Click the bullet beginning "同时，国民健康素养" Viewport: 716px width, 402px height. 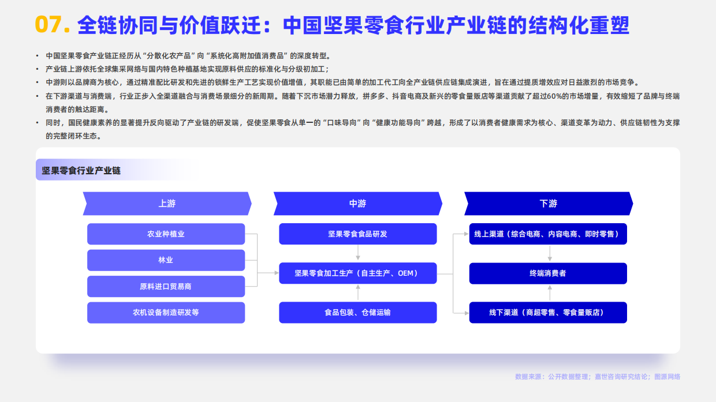click(363, 129)
